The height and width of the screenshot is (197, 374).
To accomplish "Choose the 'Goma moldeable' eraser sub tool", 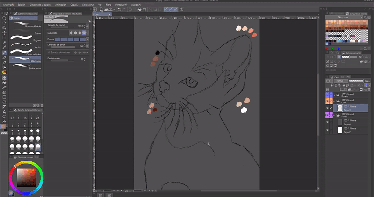I will tap(25, 24).
